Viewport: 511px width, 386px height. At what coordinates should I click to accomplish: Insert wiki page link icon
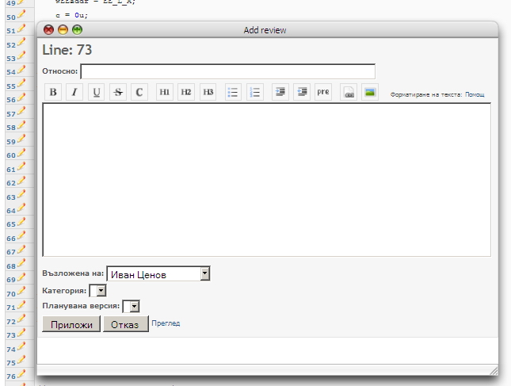[x=349, y=92]
